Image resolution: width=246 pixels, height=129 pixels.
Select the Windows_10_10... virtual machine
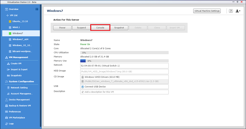[22, 45]
